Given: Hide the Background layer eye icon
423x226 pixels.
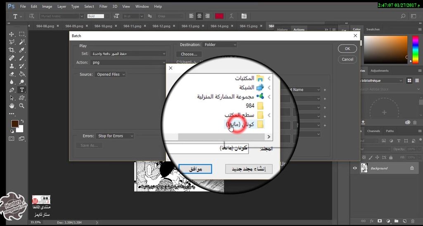Looking at the screenshot, I should [355, 168].
